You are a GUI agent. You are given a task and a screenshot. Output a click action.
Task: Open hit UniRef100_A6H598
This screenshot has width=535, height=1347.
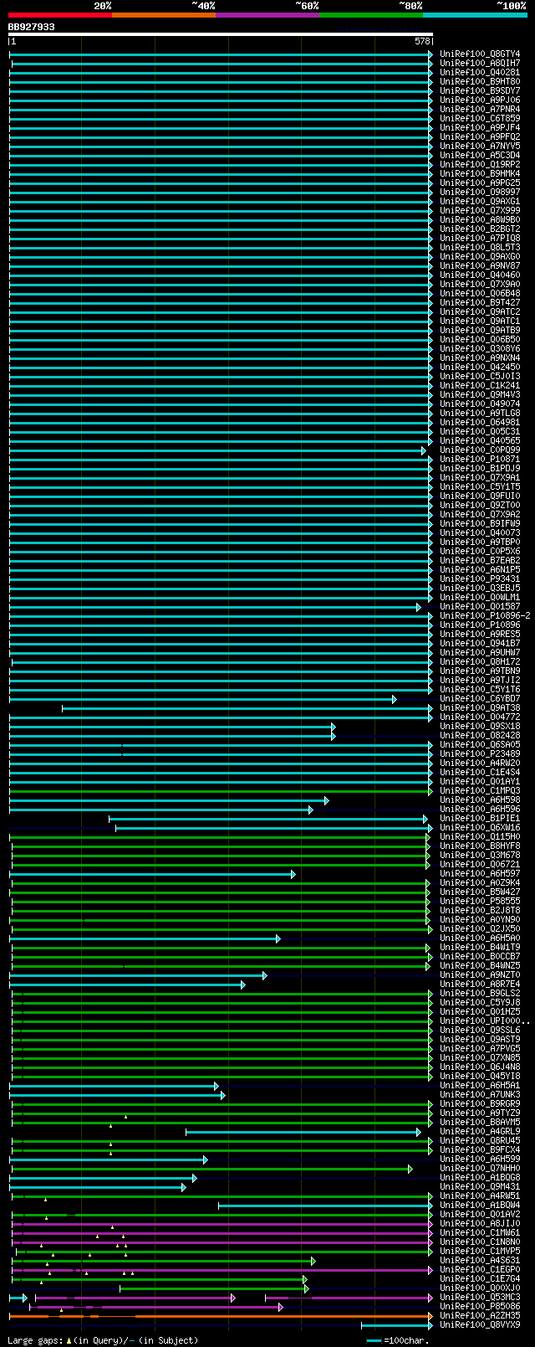(x=480, y=800)
